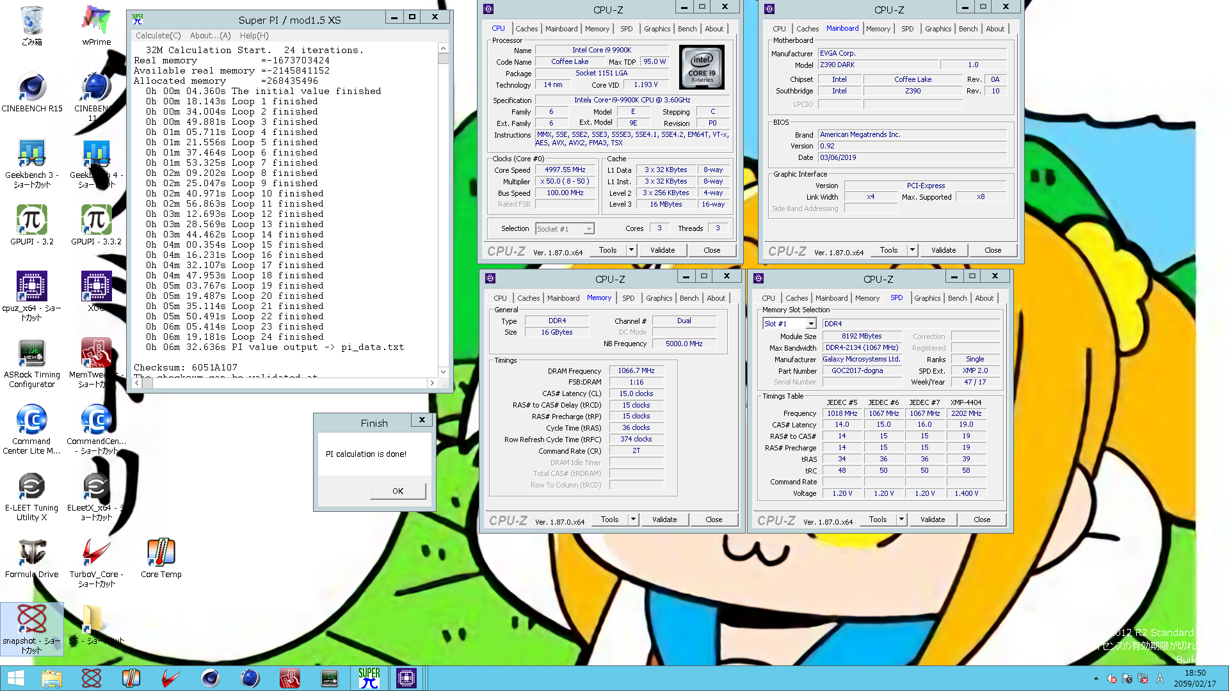Viewport: 1229px width, 691px height.
Task: Click CPU-Z taskbar icon
Action: point(406,678)
